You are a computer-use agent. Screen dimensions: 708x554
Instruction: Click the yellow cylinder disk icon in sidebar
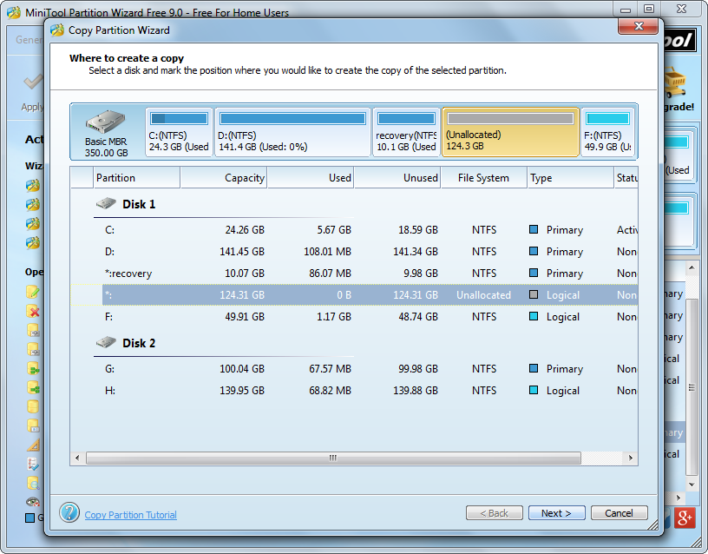click(x=33, y=406)
